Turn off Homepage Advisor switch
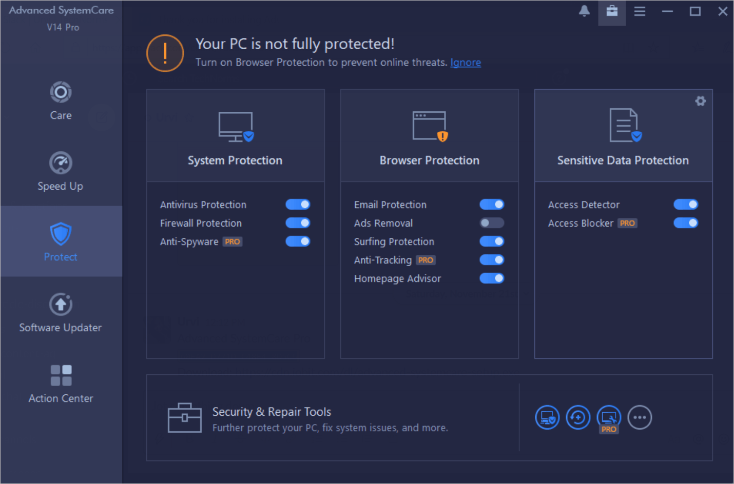This screenshot has height=484, width=734. (492, 278)
